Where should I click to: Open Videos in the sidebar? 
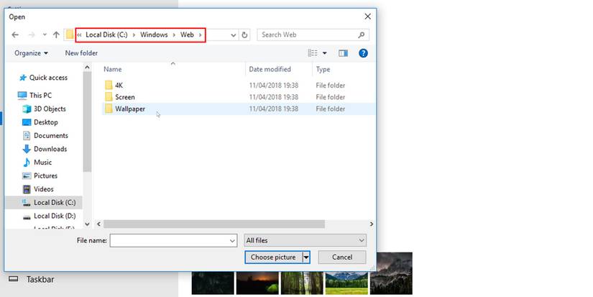(x=38, y=189)
